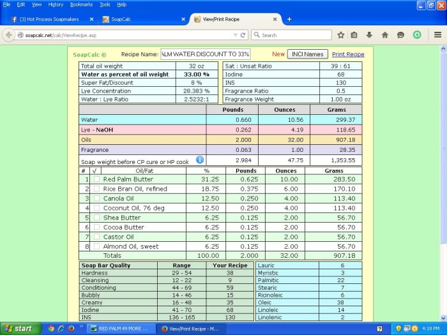
Task: Check the Canola Oil checkbox
Action: 96,198
